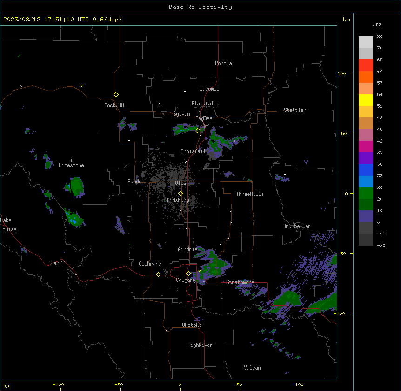The width and height of the screenshot is (401, 391).
Task: Click the yellow diamond marker above Calgary label
Action: pos(188,274)
